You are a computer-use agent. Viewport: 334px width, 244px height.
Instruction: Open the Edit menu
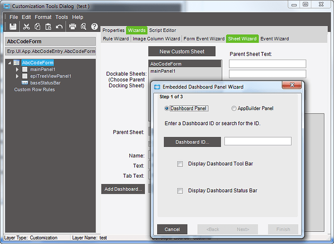pyautogui.click(x=26, y=17)
